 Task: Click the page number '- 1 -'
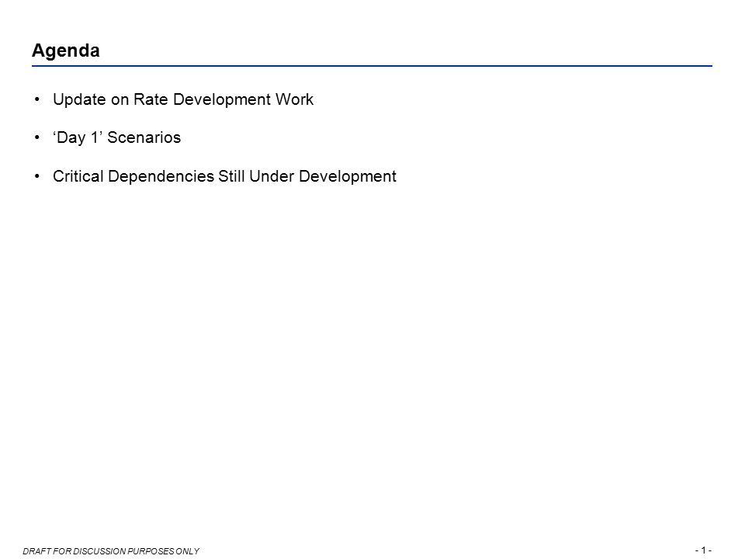pos(703,550)
